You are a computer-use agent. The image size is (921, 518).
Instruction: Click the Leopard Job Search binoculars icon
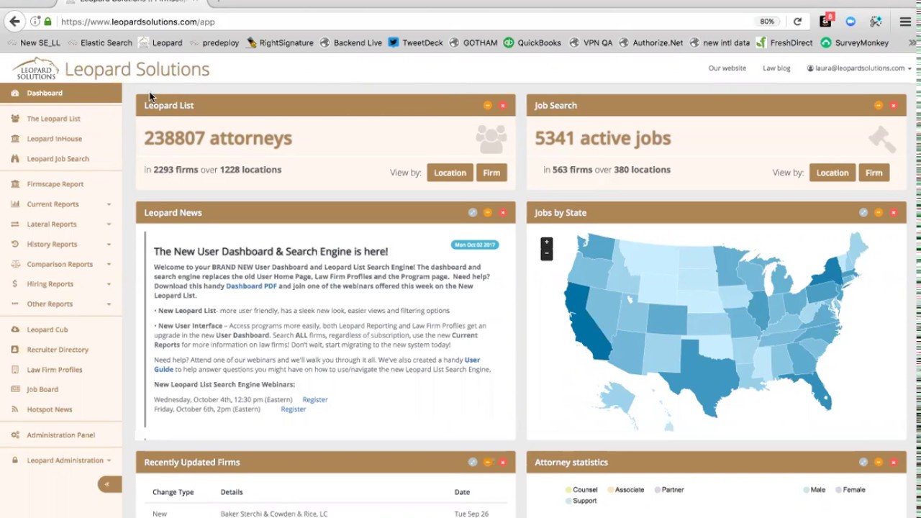click(x=15, y=158)
